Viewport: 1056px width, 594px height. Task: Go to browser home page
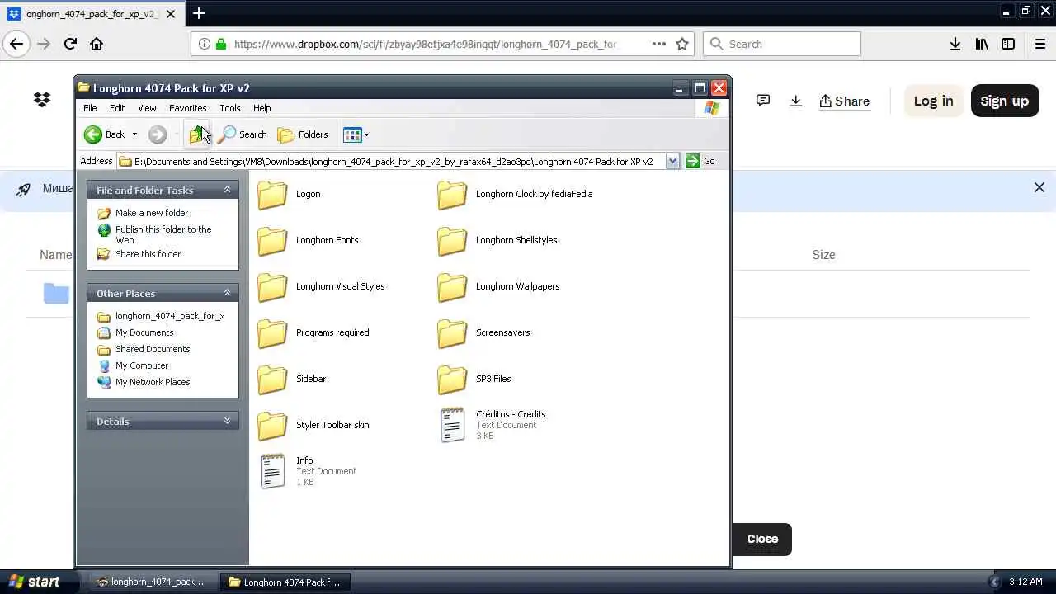(x=97, y=44)
